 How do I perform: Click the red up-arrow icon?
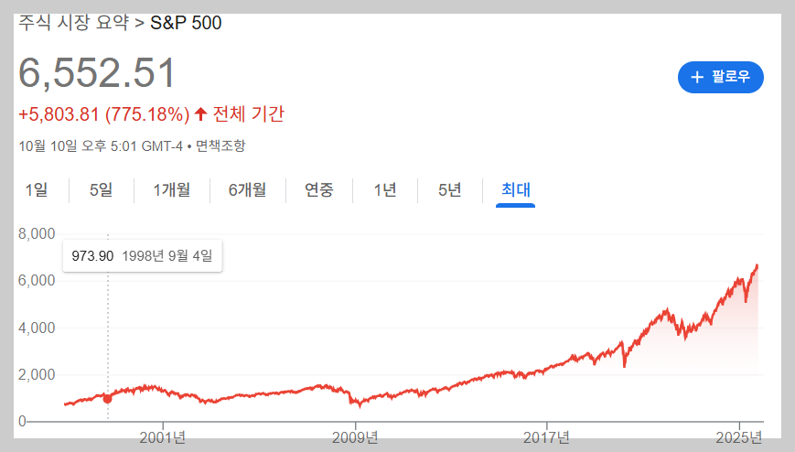200,114
